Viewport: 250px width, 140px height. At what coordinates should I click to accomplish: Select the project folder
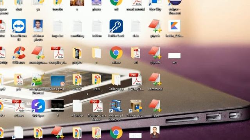[x=77, y=53]
